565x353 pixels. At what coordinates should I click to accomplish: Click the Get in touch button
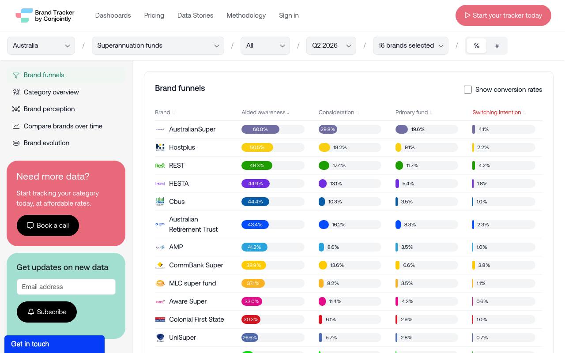tap(54, 344)
